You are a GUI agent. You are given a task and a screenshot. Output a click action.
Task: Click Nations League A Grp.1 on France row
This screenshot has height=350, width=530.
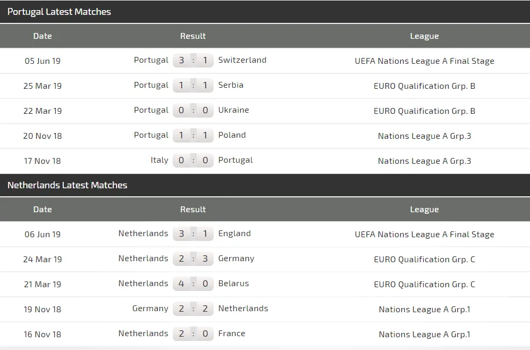pyautogui.click(x=424, y=335)
